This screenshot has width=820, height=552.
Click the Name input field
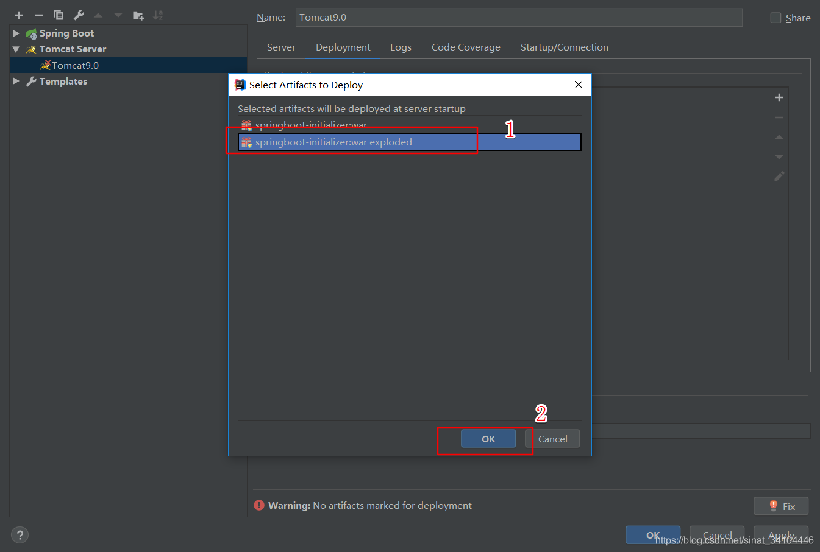point(519,18)
